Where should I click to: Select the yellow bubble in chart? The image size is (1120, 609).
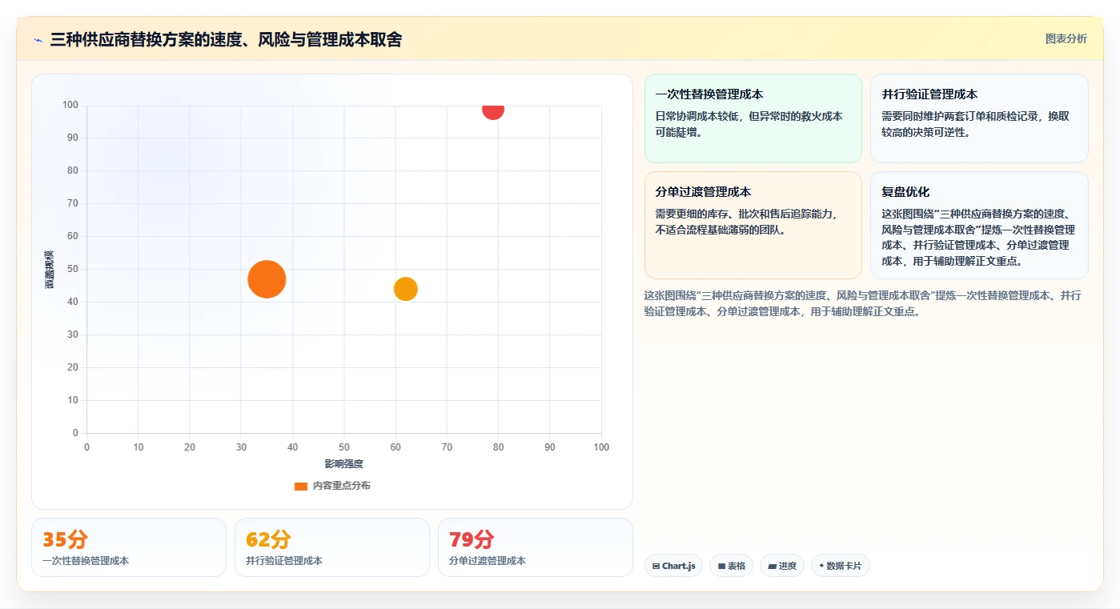(x=406, y=289)
